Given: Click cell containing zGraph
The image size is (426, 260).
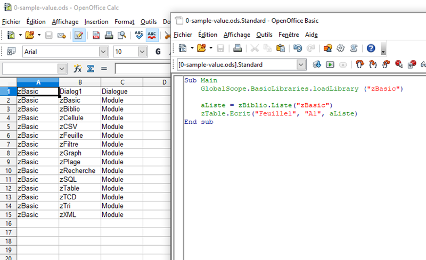Looking at the screenshot, I should pos(80,153).
